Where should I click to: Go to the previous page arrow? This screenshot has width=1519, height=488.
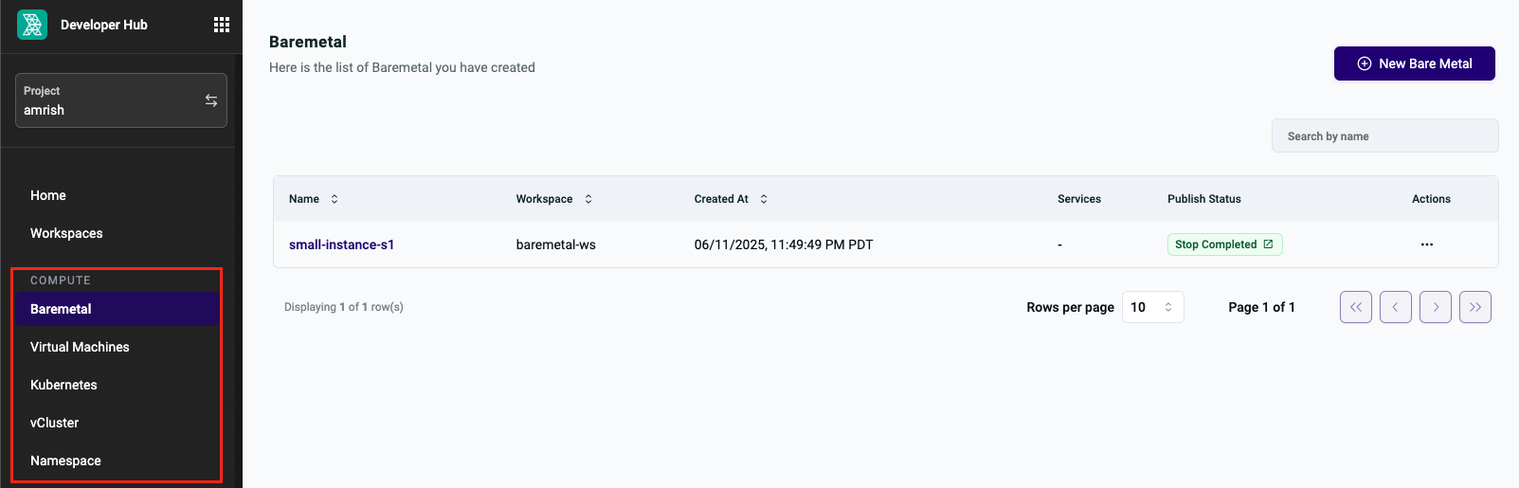pos(1396,307)
